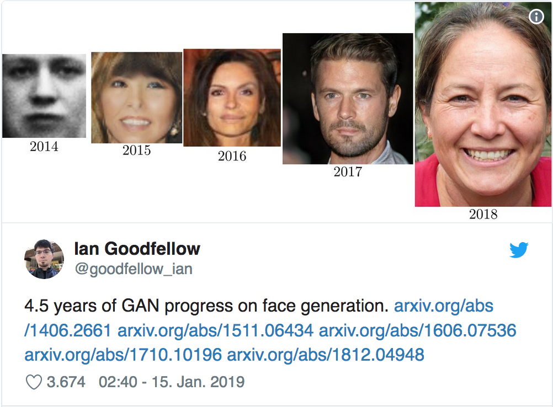
Task: Open the large 2018 face image
Action: (x=483, y=104)
